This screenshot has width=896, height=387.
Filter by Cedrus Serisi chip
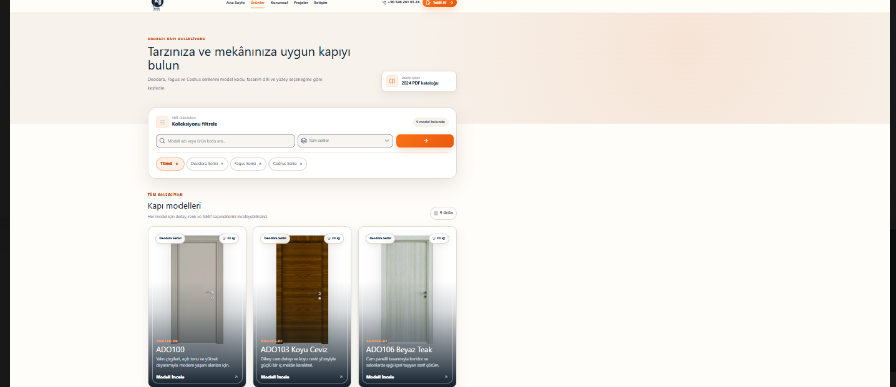[288, 164]
